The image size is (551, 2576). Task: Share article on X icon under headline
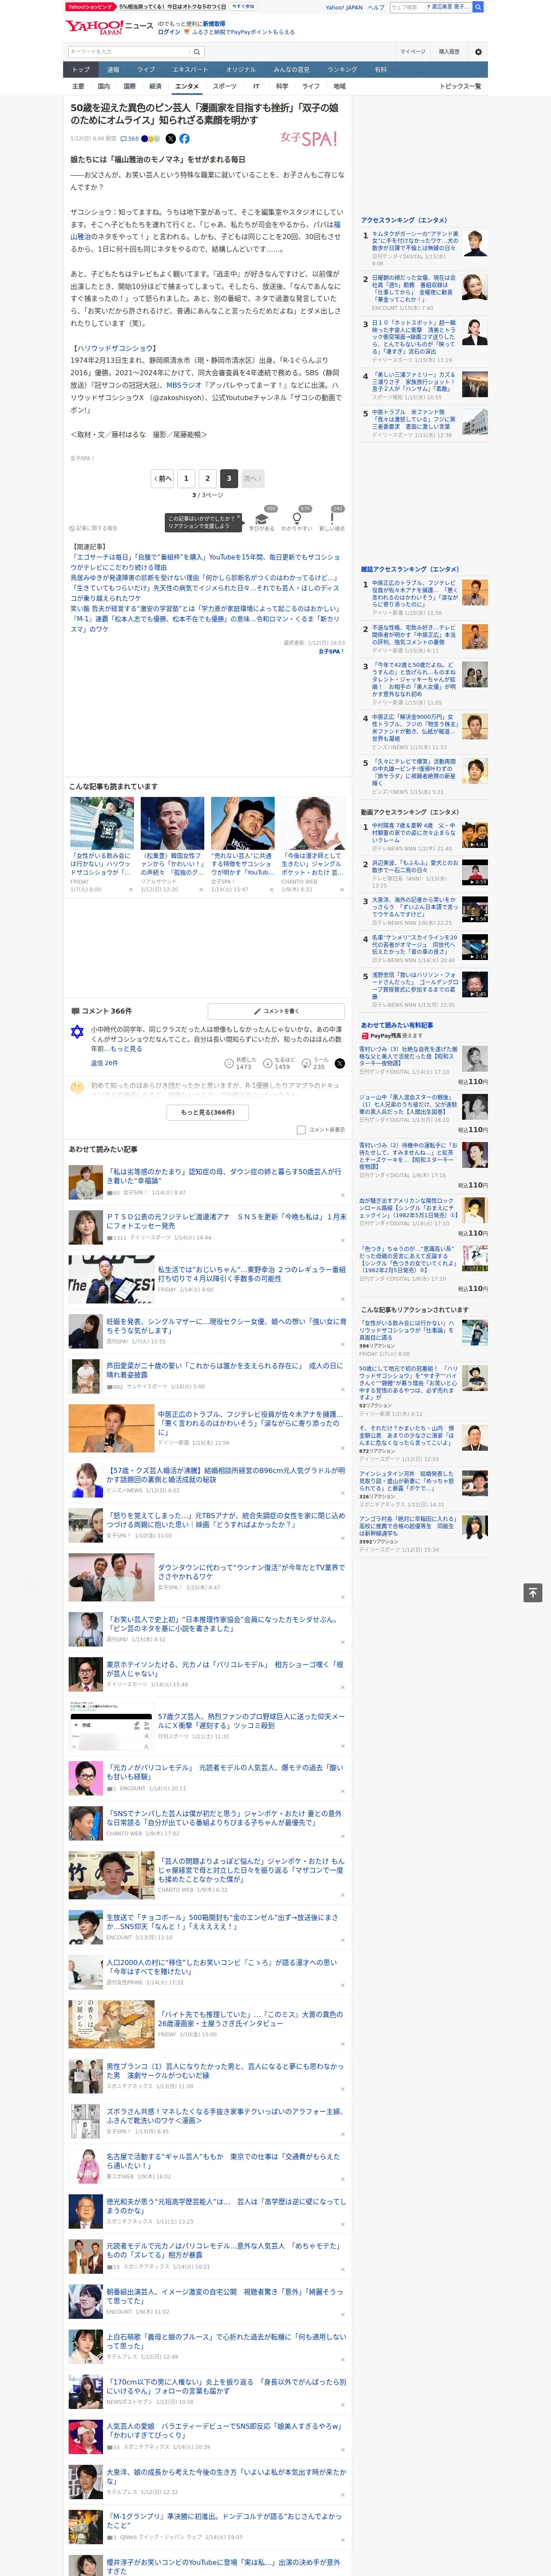coord(170,139)
